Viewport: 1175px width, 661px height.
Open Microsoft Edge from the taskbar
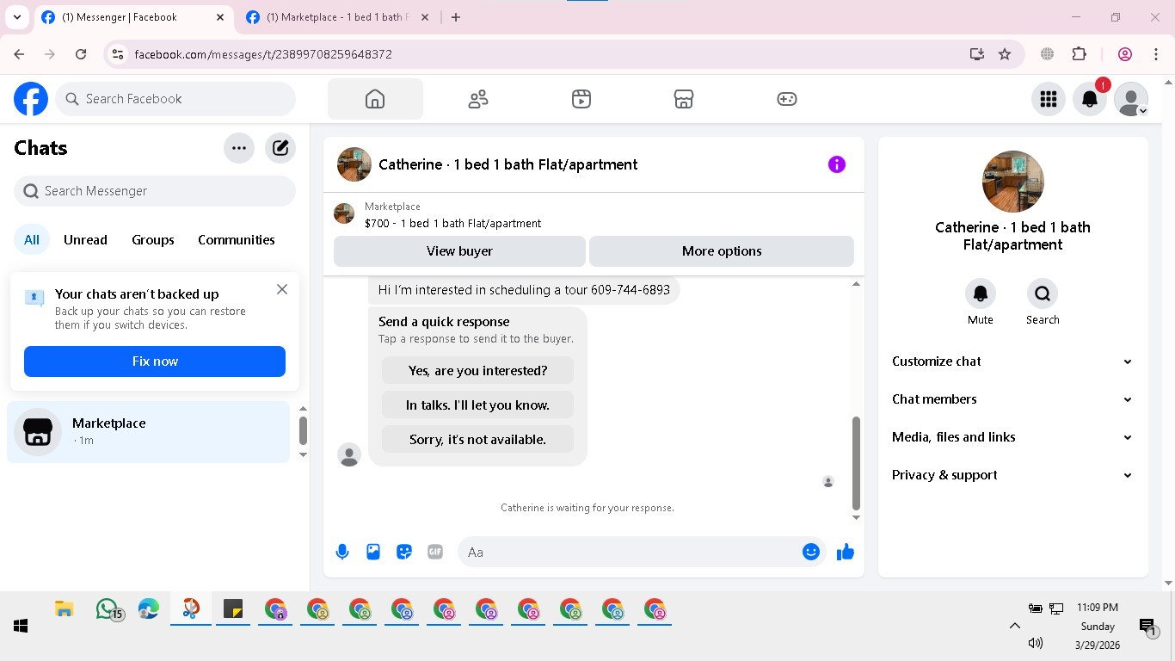pos(149,609)
